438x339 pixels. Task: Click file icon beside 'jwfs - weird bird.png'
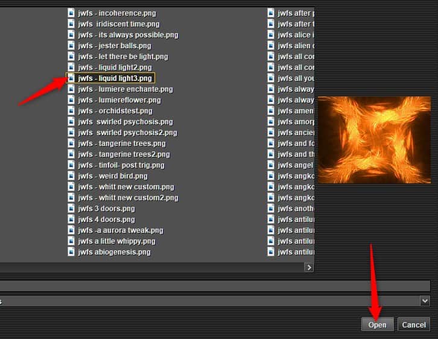click(71, 176)
